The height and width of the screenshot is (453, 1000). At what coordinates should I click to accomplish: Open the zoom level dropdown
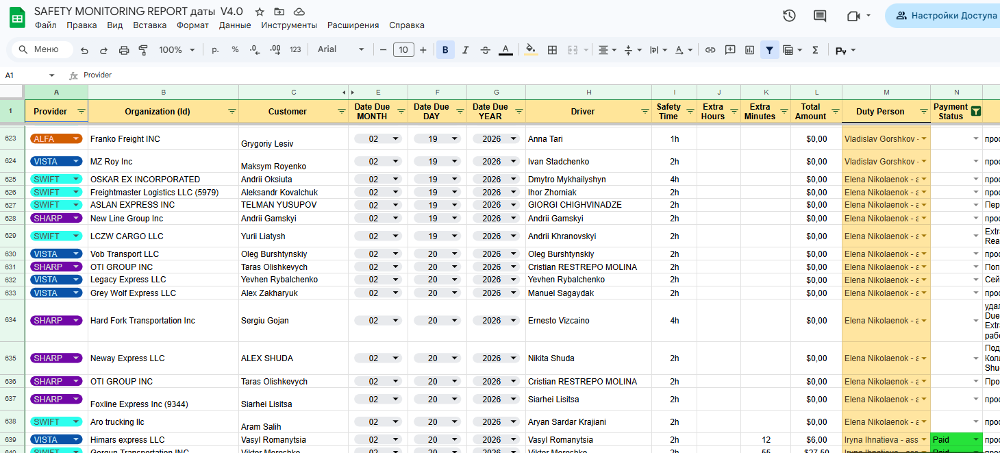tap(177, 50)
